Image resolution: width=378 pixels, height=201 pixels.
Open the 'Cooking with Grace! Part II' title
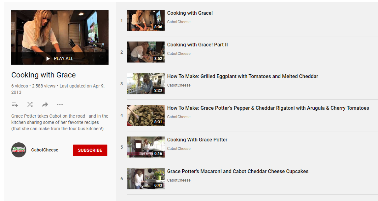(198, 45)
